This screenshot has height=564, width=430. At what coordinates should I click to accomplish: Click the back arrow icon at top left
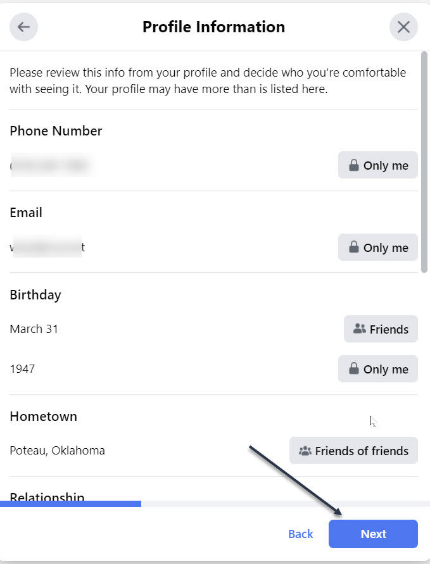[23, 27]
